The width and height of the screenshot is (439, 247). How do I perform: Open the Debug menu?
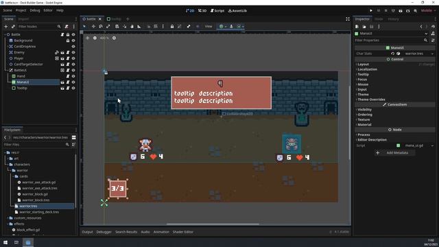click(35, 10)
